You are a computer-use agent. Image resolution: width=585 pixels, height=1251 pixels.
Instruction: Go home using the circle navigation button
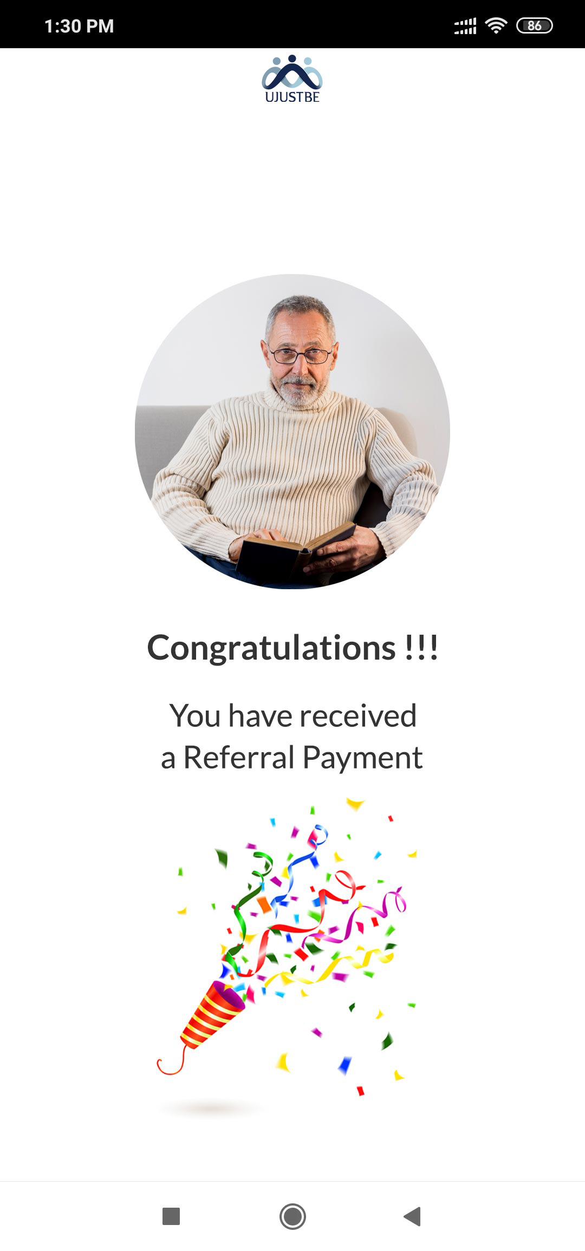pos(292,1216)
